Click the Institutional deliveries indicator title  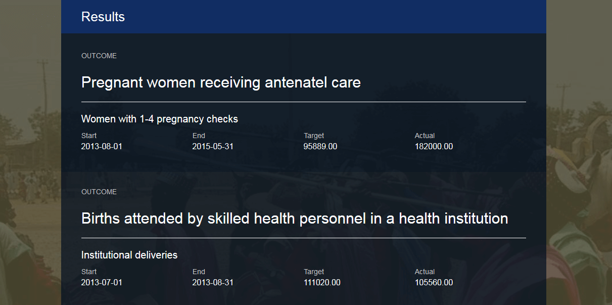[x=129, y=255]
